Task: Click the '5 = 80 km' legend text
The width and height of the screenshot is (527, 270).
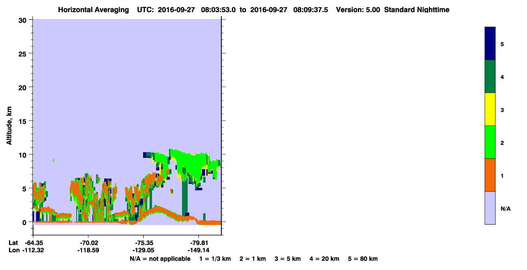Action: tap(363, 259)
